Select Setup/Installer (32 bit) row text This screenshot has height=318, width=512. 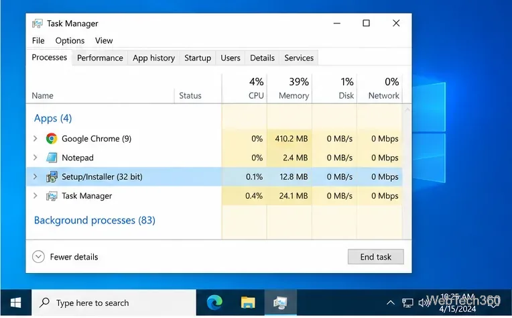pos(102,177)
